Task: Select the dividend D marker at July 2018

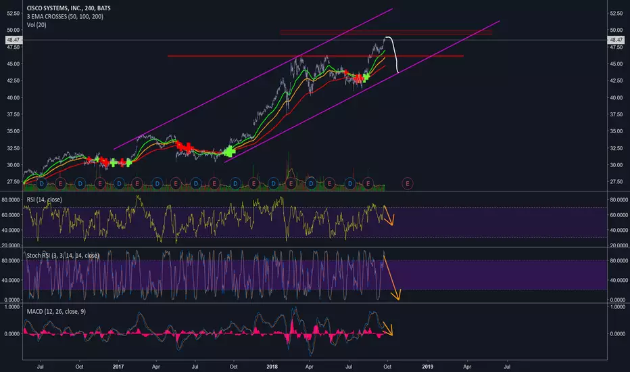Action: (350, 184)
